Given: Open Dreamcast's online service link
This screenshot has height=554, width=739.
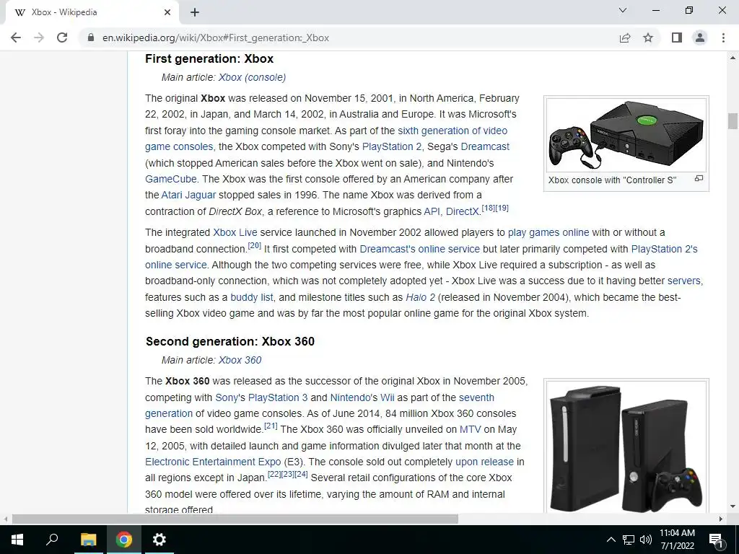Looking at the screenshot, I should click(x=419, y=249).
